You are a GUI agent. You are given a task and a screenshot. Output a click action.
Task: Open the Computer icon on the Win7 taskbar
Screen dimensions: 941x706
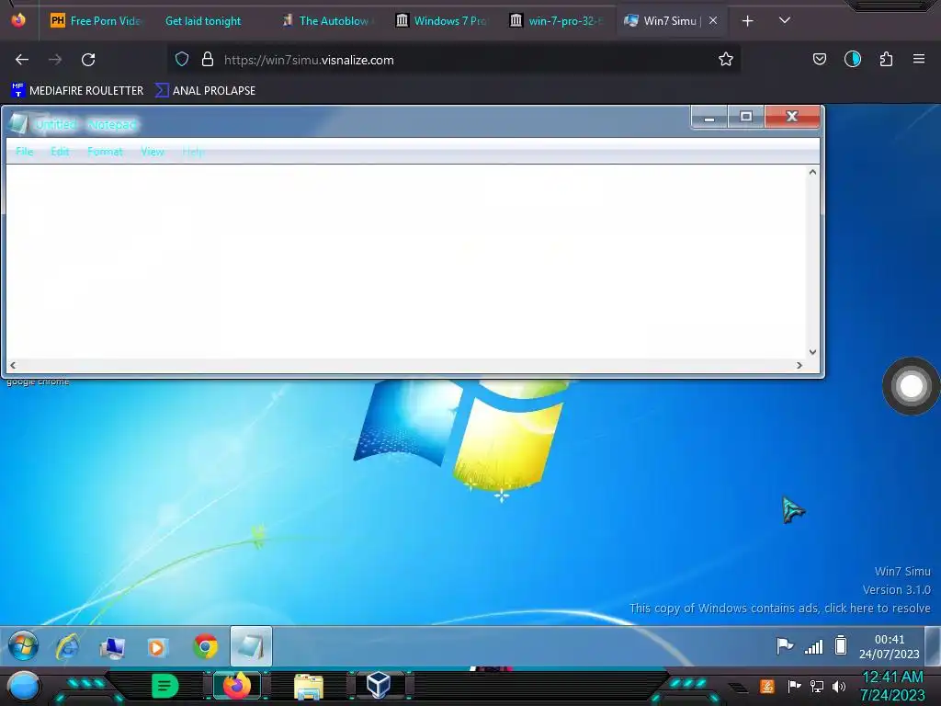[112, 648]
